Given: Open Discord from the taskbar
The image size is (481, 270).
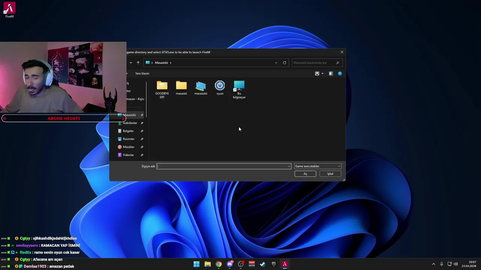Looking at the screenshot, I should coord(230,264).
